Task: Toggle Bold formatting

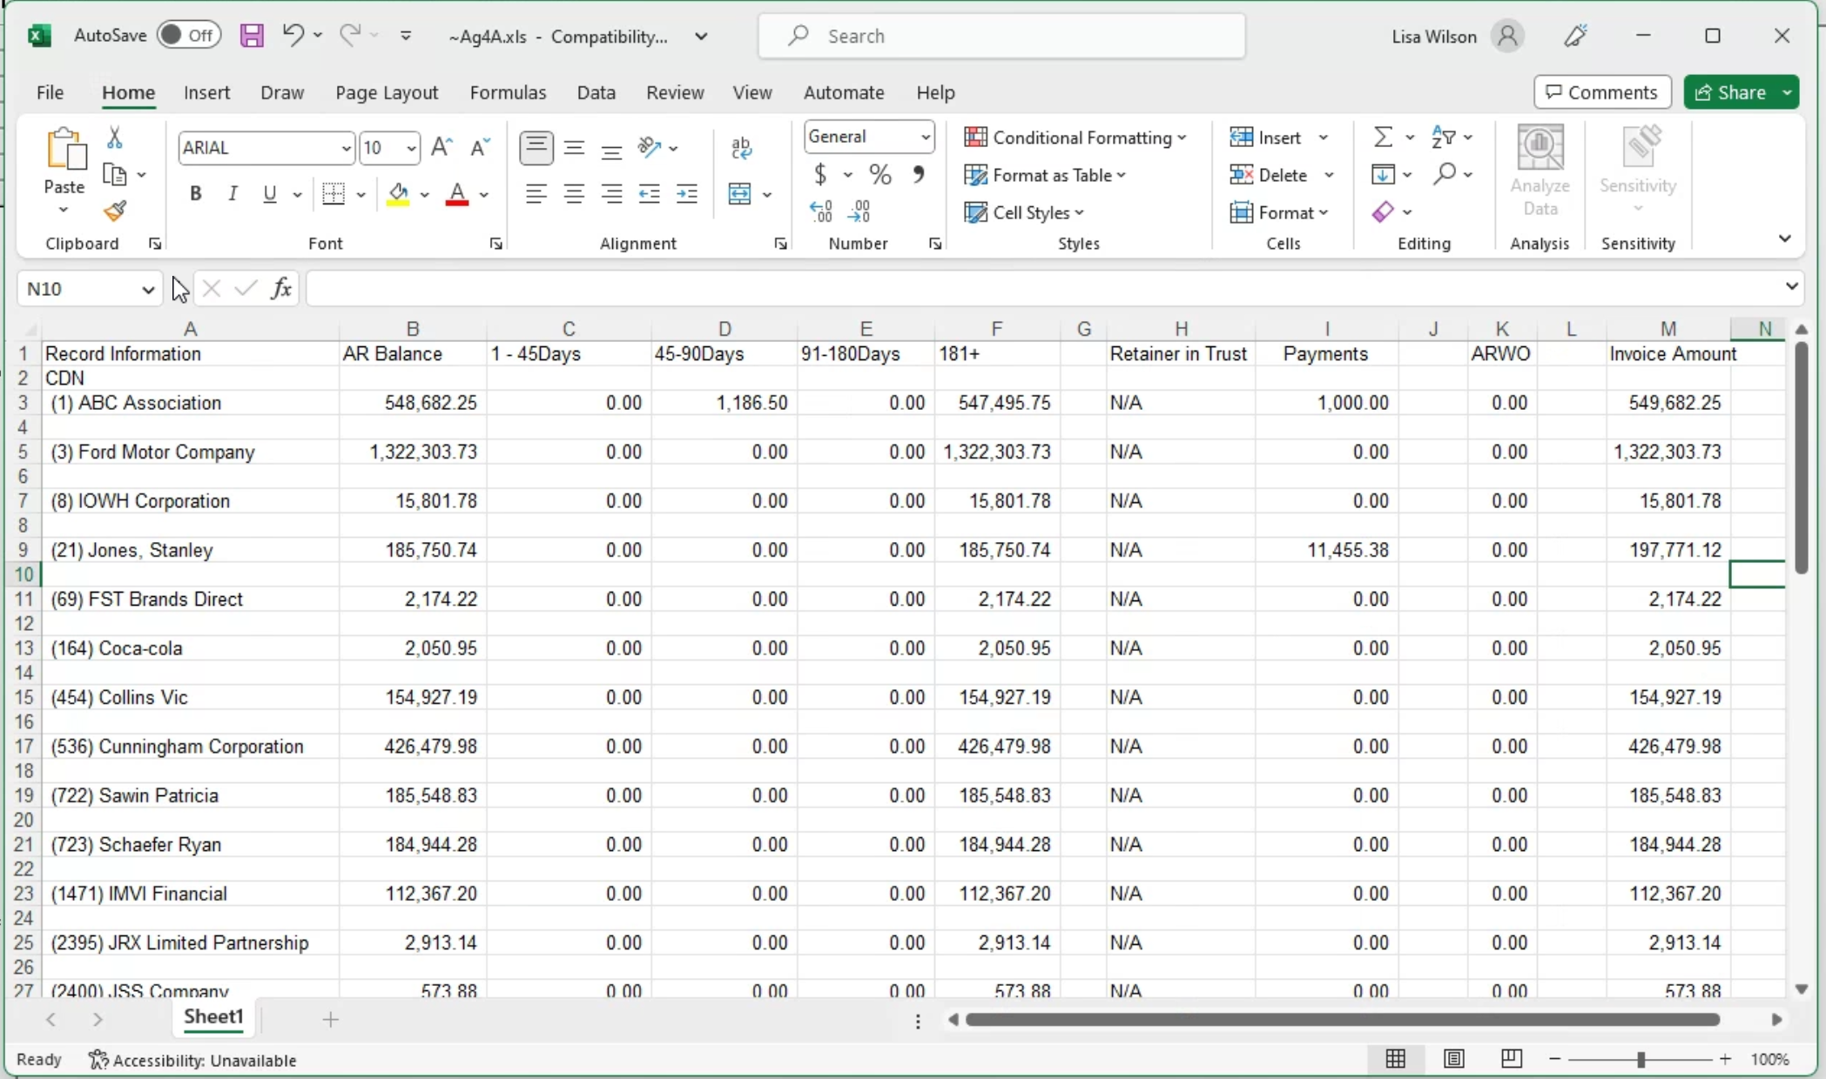Action: click(196, 194)
